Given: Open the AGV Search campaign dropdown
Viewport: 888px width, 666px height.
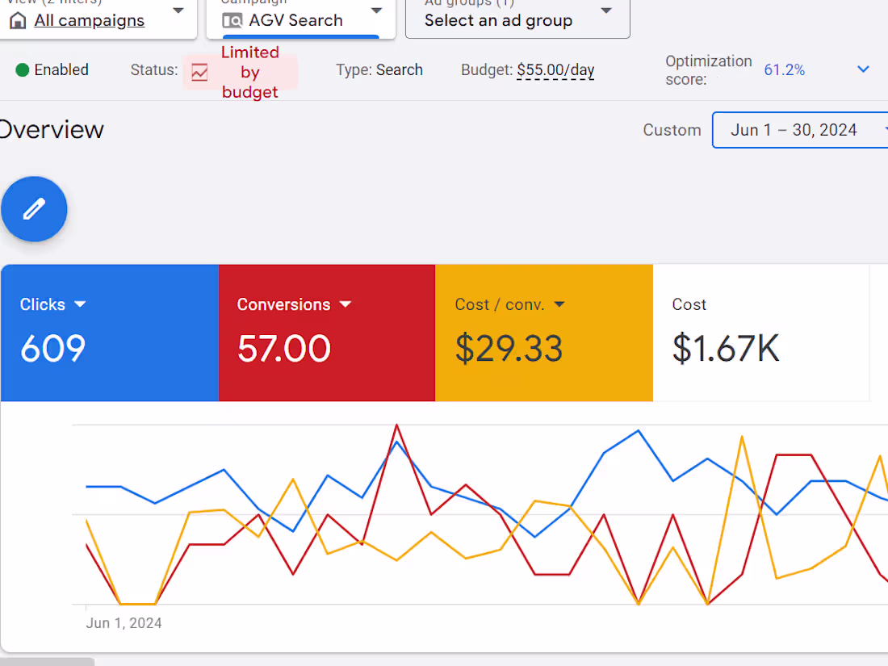Looking at the screenshot, I should (376, 11).
